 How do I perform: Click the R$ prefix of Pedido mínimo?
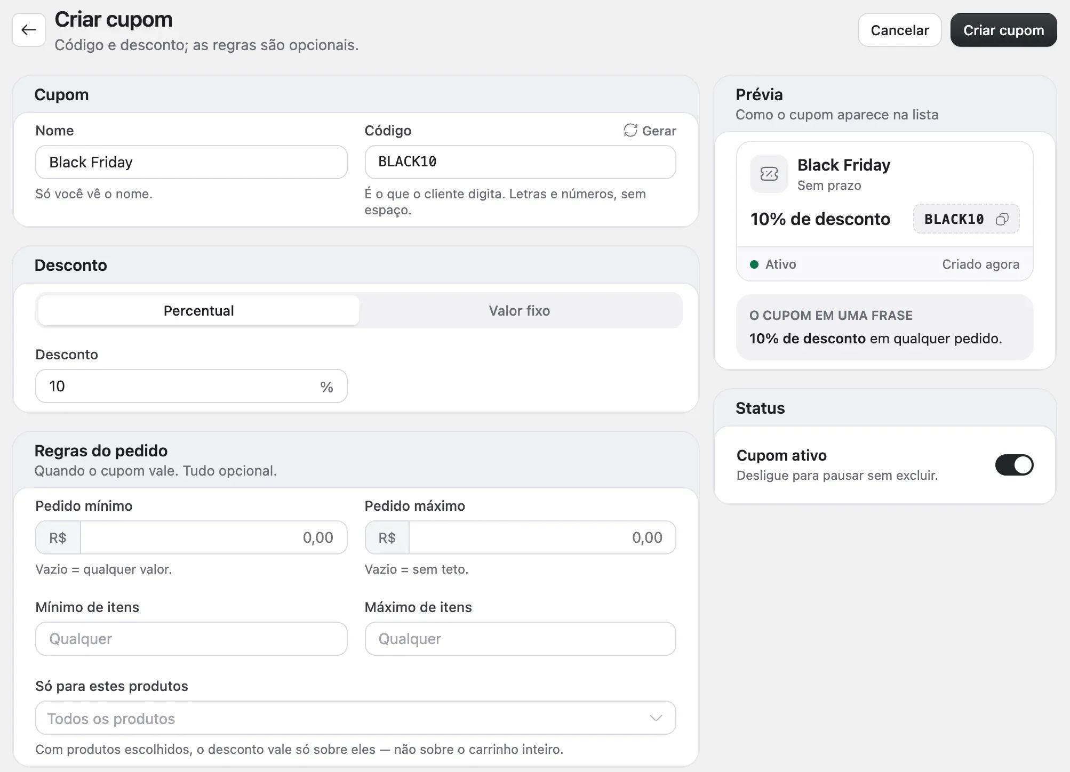click(58, 537)
